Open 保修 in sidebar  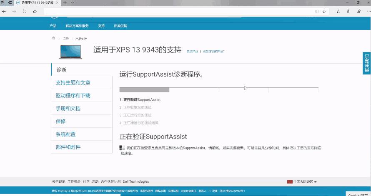pyautogui.click(x=82, y=121)
